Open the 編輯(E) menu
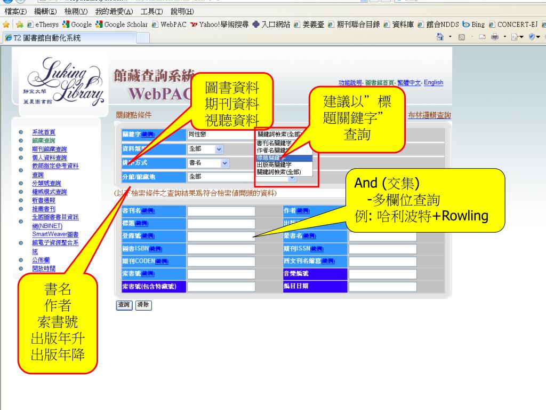Viewport: 546px width, 410px height. [x=45, y=11]
